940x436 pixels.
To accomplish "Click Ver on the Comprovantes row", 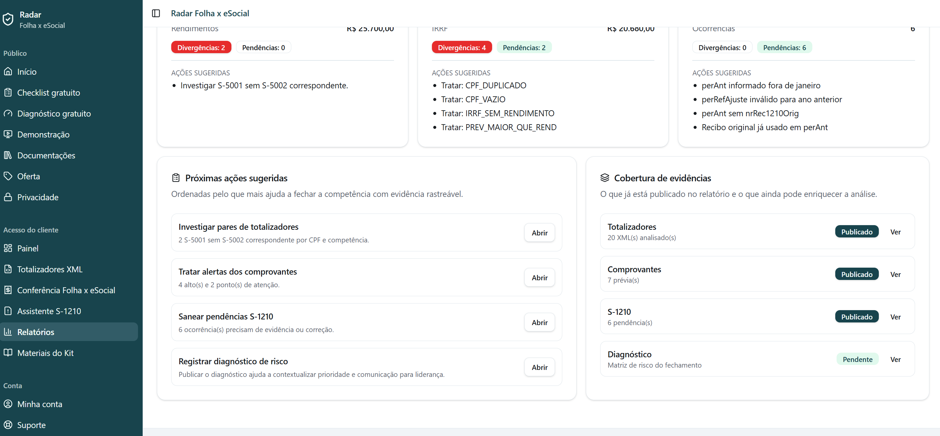I will pos(895,274).
